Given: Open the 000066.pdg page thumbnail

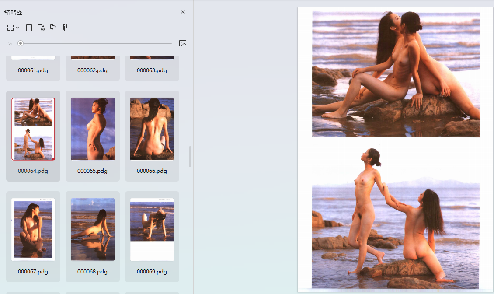Looking at the screenshot, I should pyautogui.click(x=152, y=129).
